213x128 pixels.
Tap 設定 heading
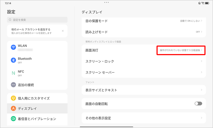pos(11,12)
